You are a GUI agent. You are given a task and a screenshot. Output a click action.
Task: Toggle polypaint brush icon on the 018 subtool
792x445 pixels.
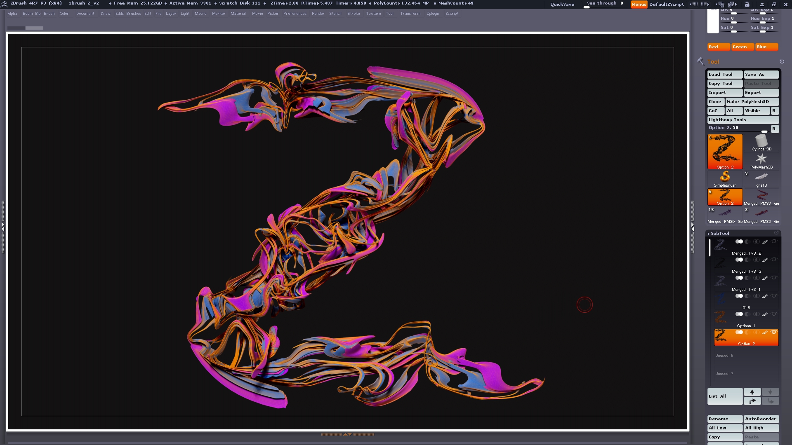765,296
